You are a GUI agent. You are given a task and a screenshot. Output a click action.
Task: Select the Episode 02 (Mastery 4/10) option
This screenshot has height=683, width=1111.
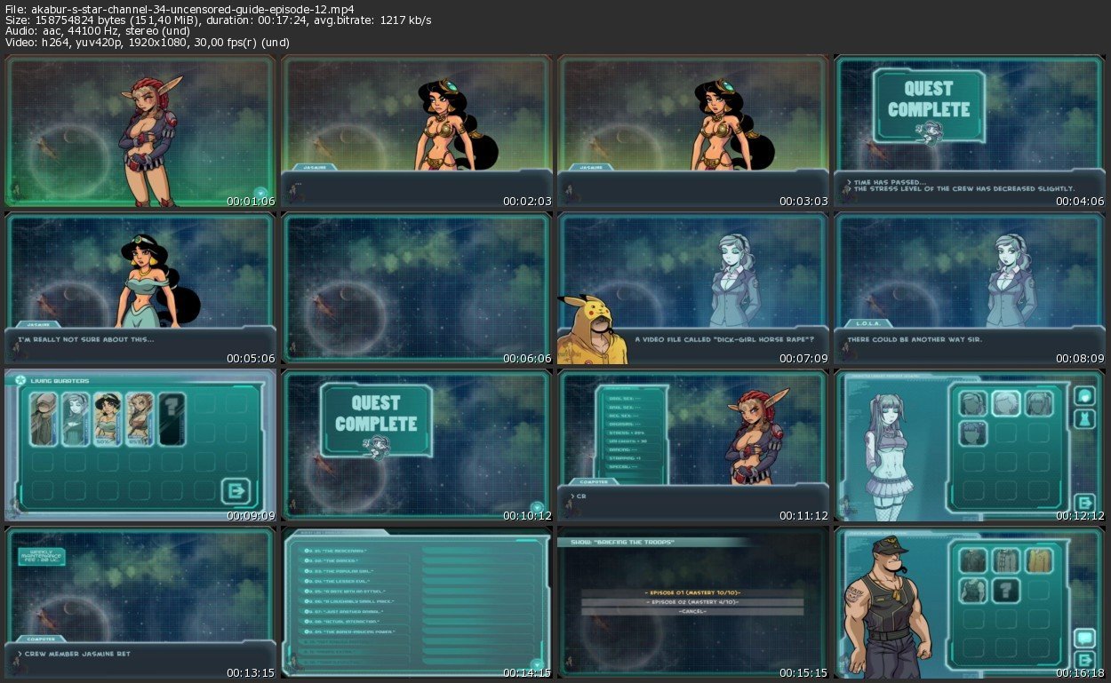692,602
